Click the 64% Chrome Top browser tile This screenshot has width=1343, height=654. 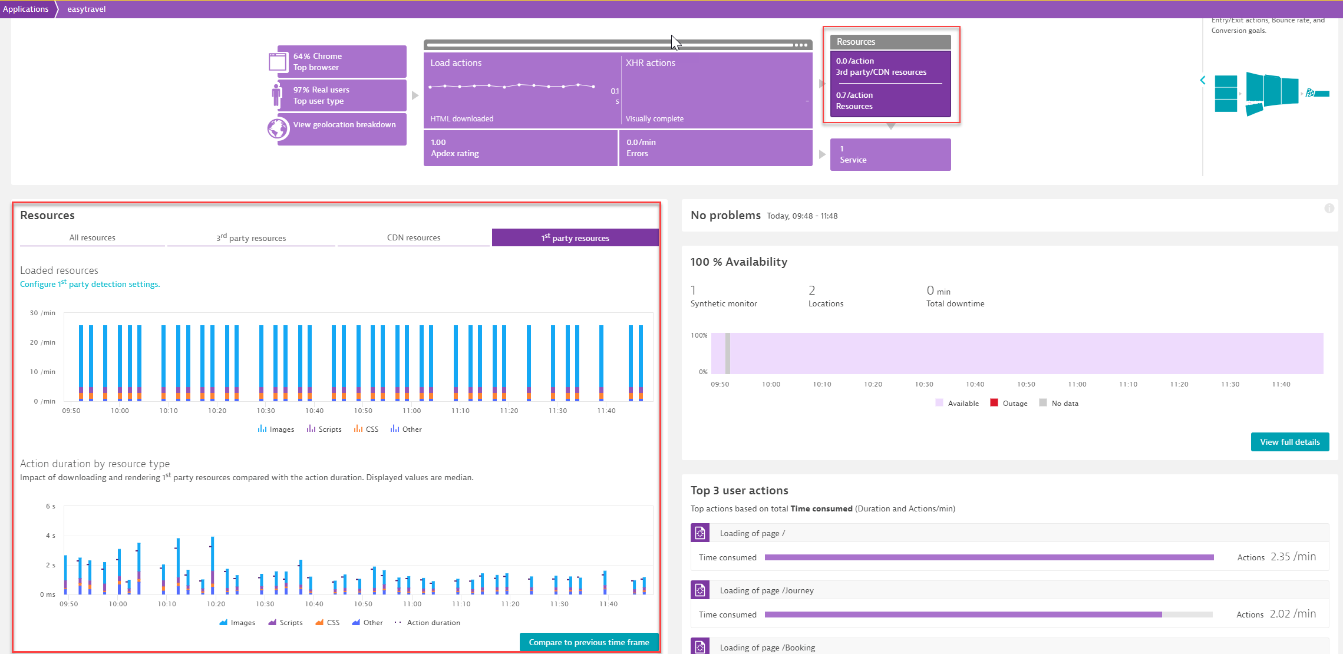[x=342, y=61]
